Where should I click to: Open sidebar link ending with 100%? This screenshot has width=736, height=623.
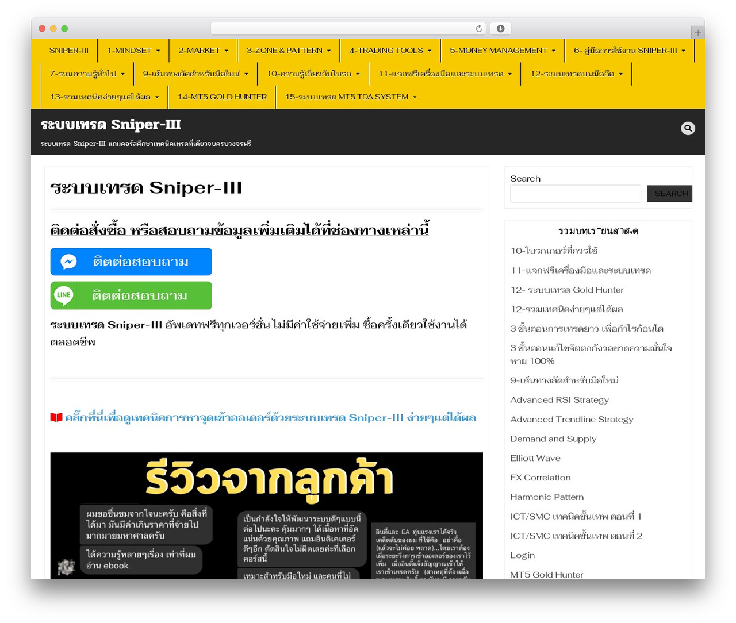coord(591,354)
